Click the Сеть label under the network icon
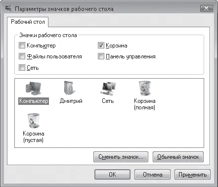The height and width of the screenshot is (187, 218). pos(108,101)
